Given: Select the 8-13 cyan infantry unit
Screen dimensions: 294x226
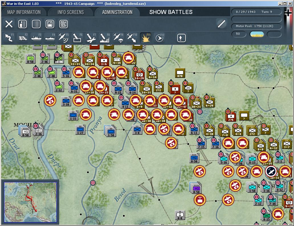Looking at the screenshot, I should (252, 159).
